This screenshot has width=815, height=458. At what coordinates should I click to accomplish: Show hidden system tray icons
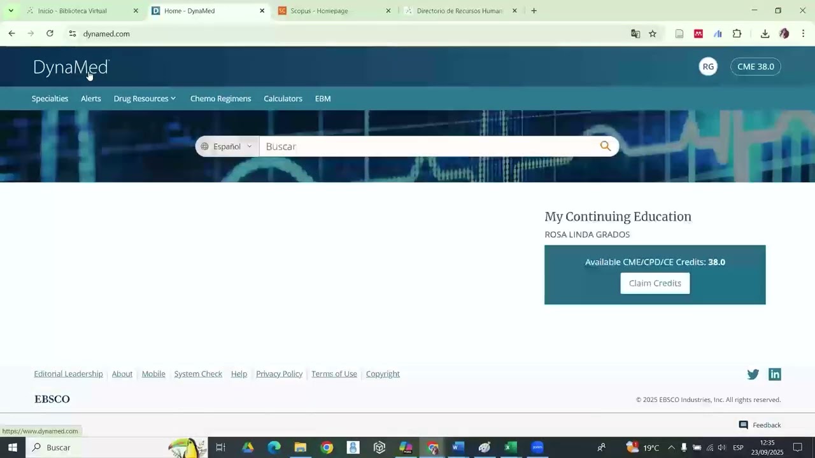670,448
